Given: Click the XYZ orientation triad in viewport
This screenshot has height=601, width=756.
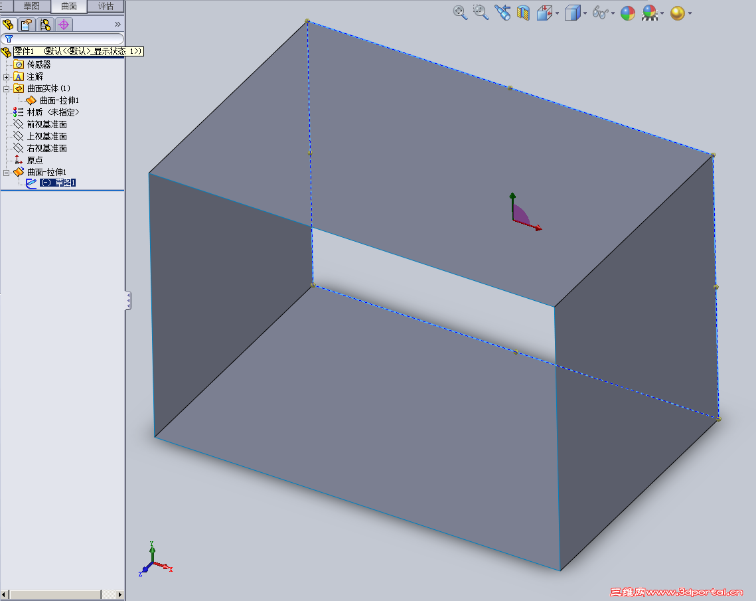Looking at the screenshot, I should pos(155,559).
